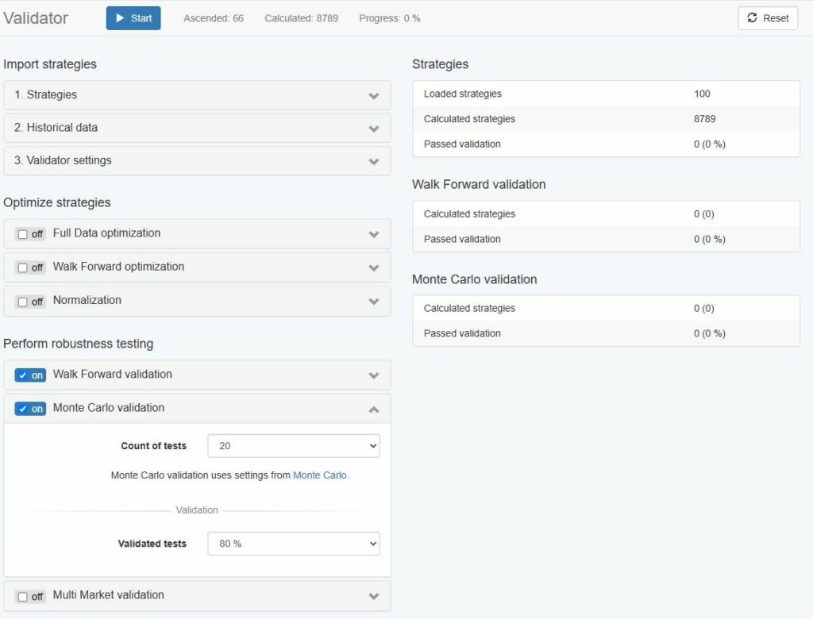Switch on the Normalization toggle
813x619 pixels.
coord(30,302)
